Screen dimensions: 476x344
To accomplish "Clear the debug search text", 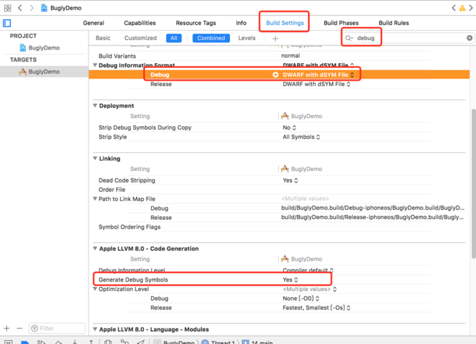I will click(x=469, y=38).
